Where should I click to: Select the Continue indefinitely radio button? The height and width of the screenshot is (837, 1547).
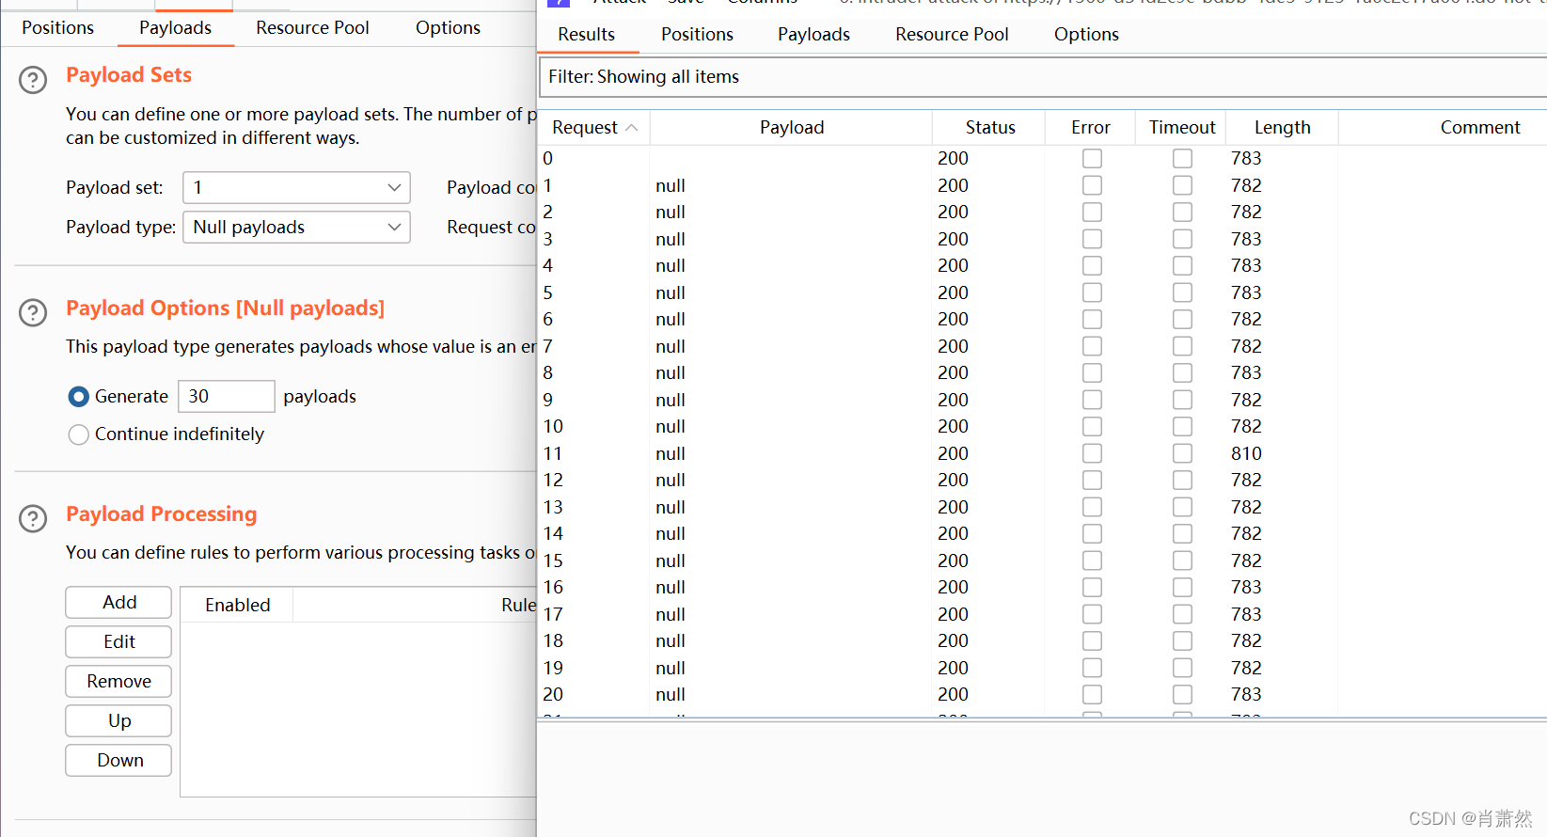click(79, 434)
